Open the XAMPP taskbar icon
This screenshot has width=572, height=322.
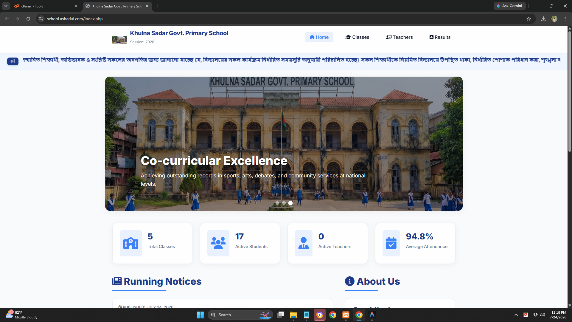coord(346,315)
